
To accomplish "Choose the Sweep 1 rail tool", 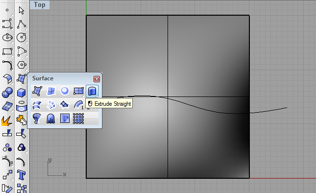I will click(x=78, y=105).
